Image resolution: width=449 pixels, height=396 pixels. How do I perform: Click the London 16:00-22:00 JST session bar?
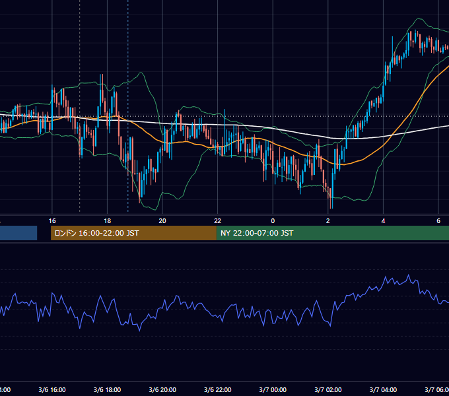[x=133, y=233]
